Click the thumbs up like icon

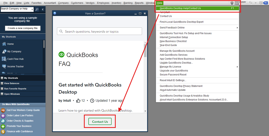coord(78,101)
